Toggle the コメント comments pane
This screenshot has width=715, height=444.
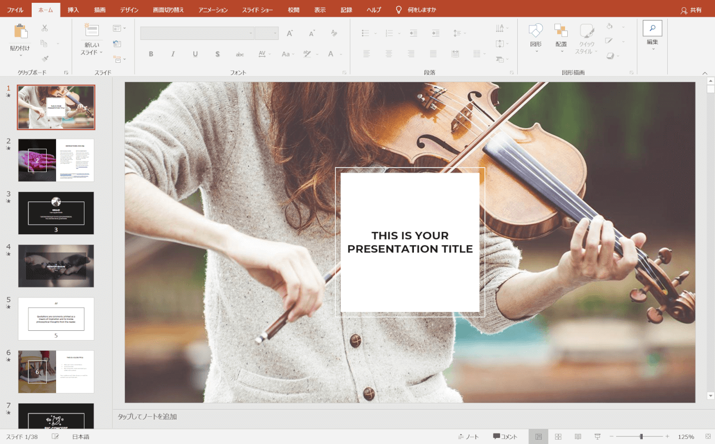point(505,437)
